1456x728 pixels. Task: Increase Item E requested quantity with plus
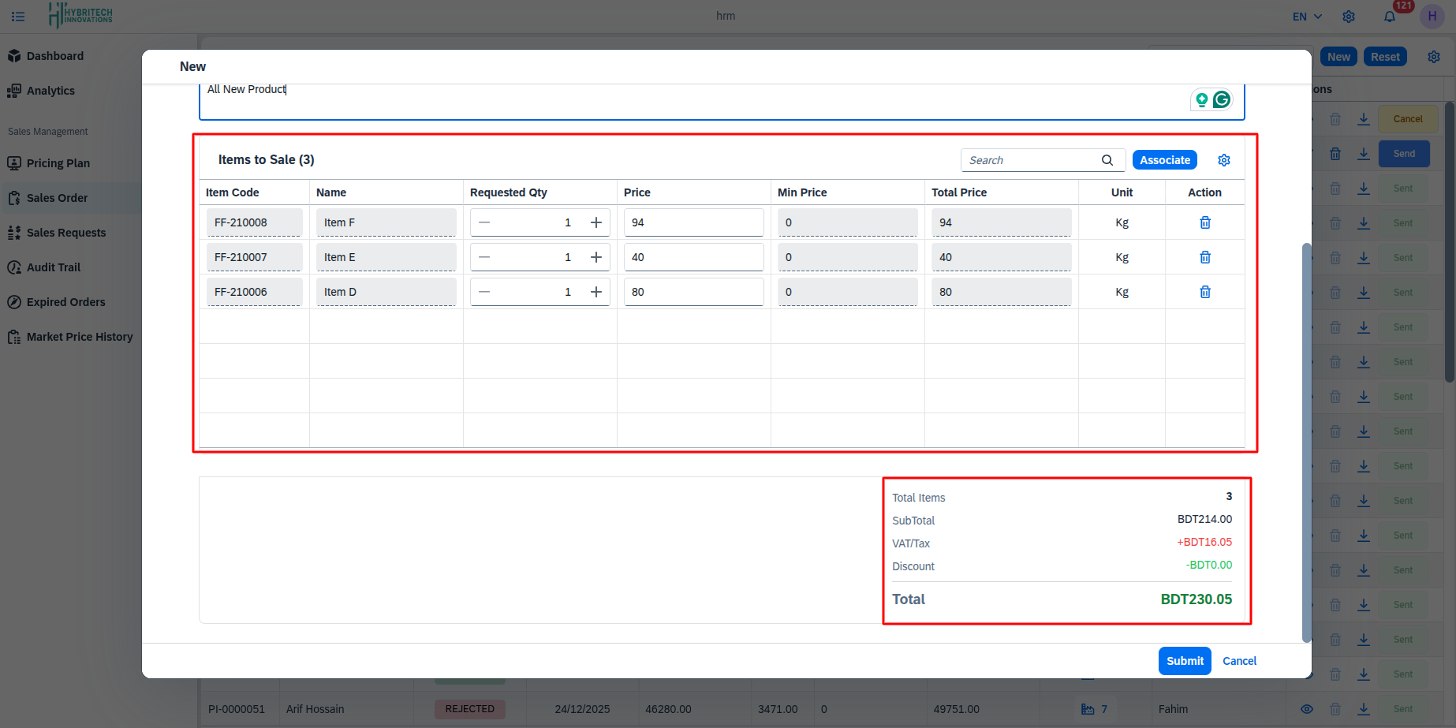(x=596, y=256)
